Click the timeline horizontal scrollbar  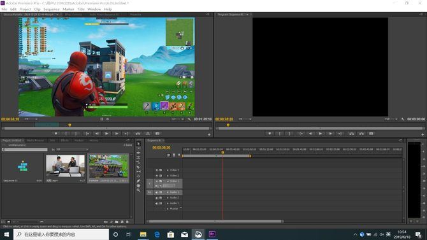(x=215, y=222)
